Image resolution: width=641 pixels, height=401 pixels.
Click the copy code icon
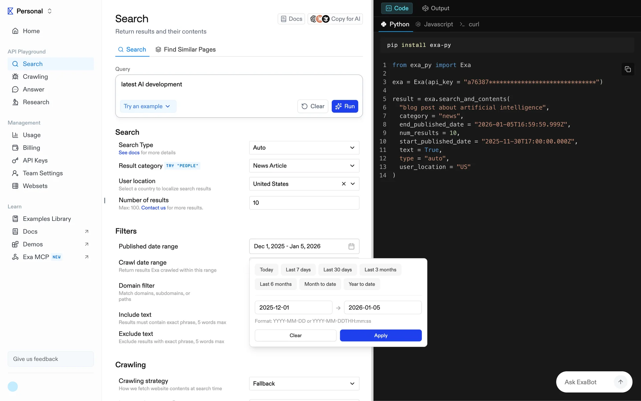(x=628, y=69)
